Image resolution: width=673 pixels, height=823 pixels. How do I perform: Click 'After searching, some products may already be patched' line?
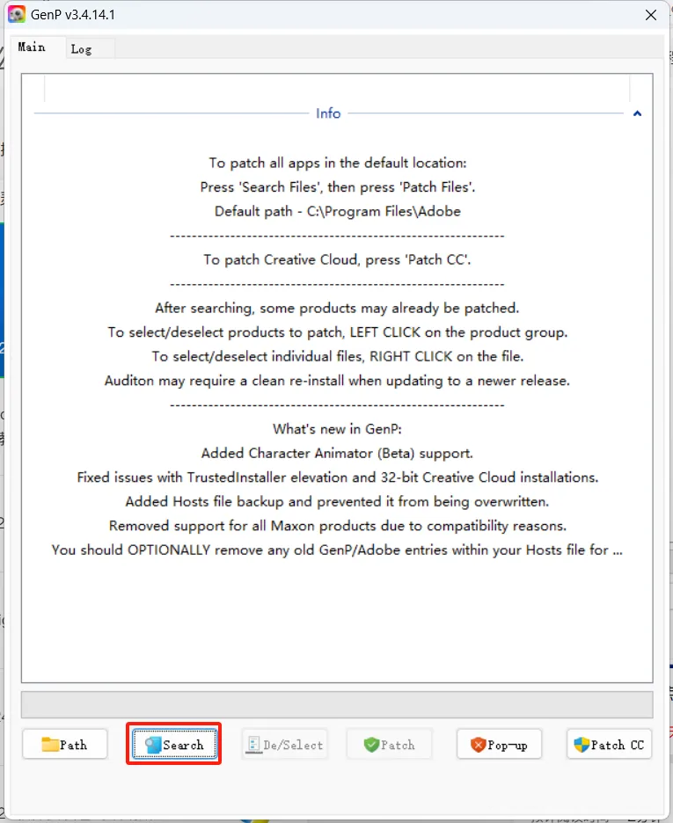tap(338, 308)
